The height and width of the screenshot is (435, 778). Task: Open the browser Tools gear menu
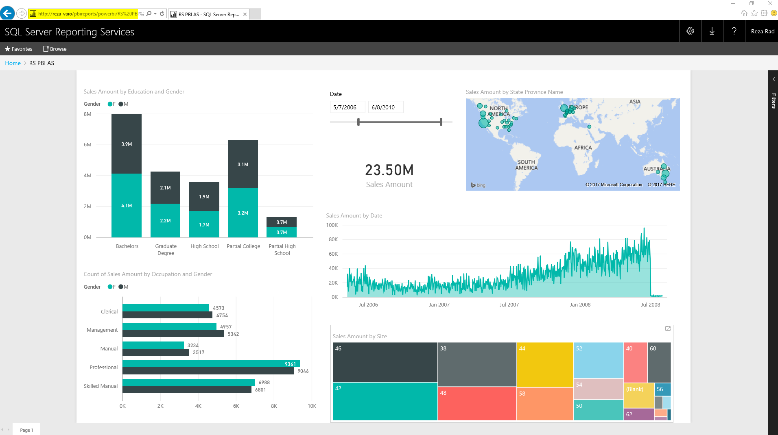tap(764, 13)
